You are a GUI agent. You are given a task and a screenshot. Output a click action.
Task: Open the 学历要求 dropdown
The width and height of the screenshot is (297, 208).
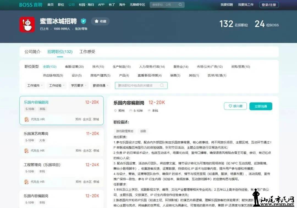(78, 86)
